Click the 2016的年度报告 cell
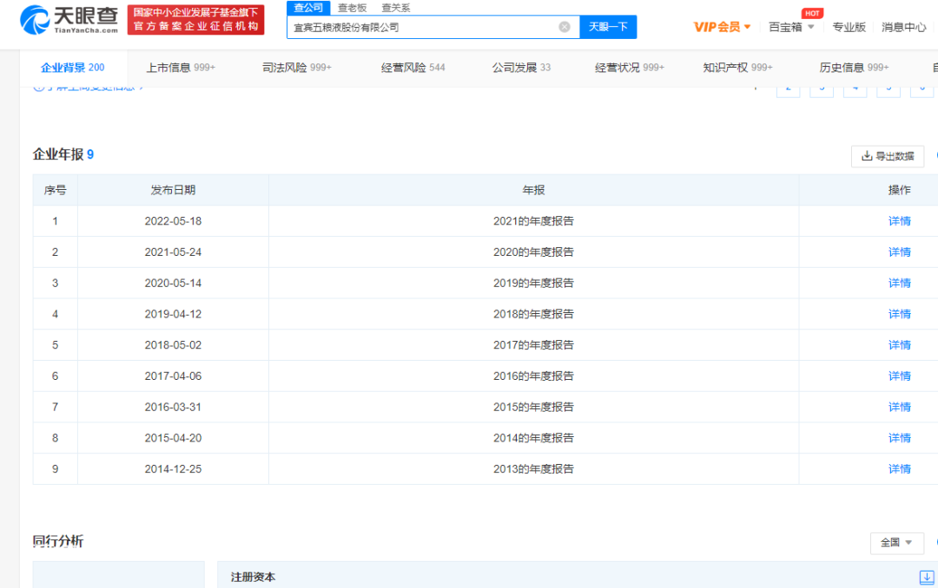This screenshot has width=938, height=588. click(x=533, y=376)
